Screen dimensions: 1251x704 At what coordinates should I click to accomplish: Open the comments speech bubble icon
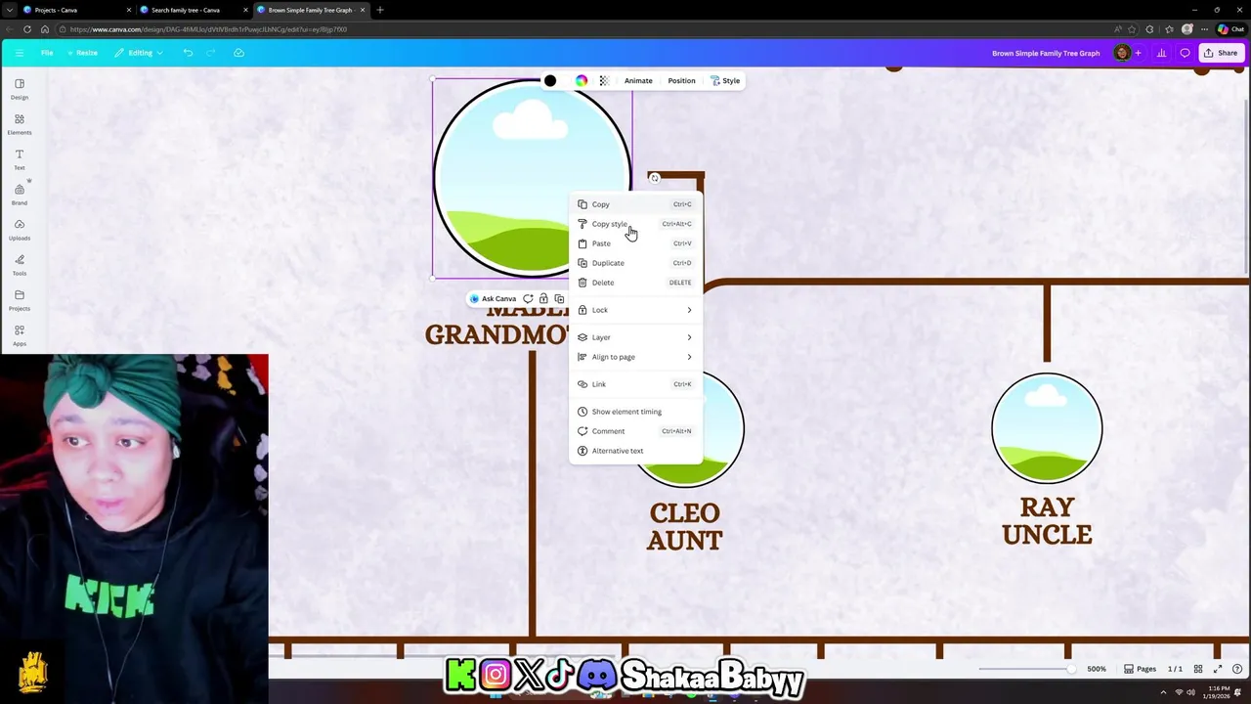click(x=1185, y=53)
